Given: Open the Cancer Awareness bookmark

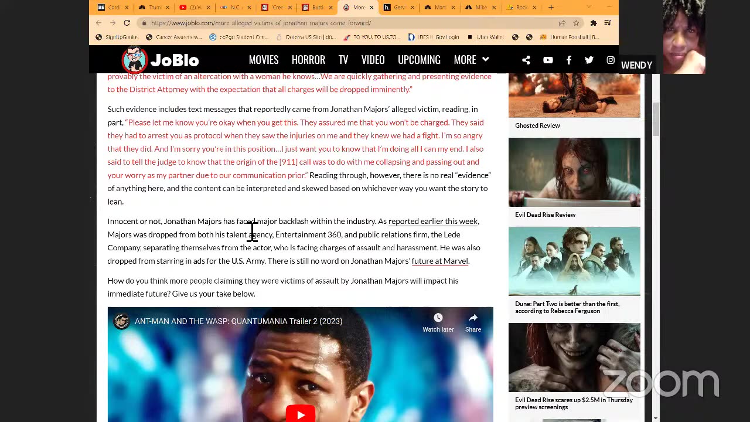Looking at the screenshot, I should 173,37.
